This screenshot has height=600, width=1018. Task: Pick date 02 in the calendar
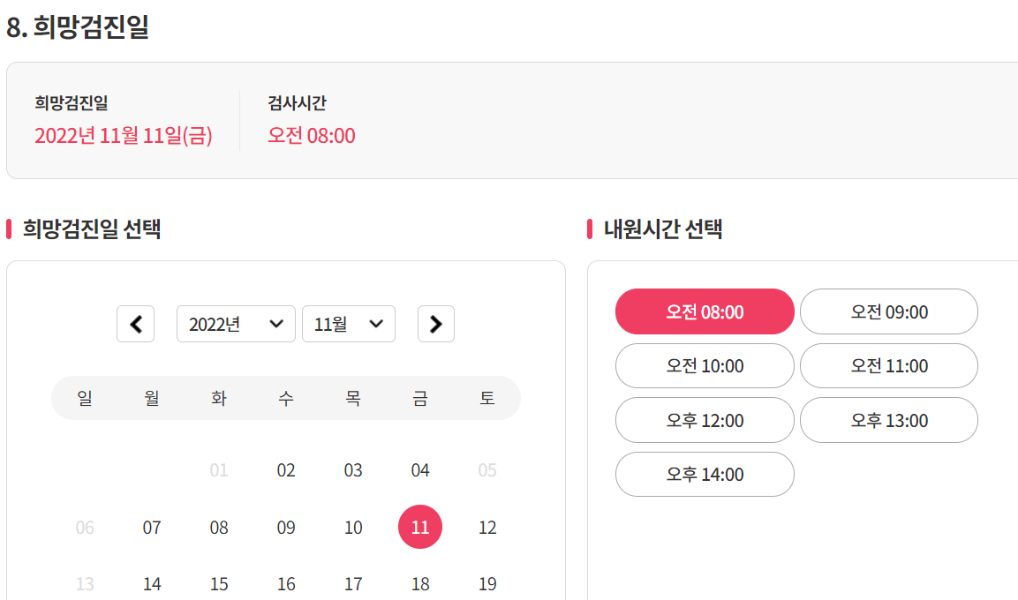click(286, 470)
